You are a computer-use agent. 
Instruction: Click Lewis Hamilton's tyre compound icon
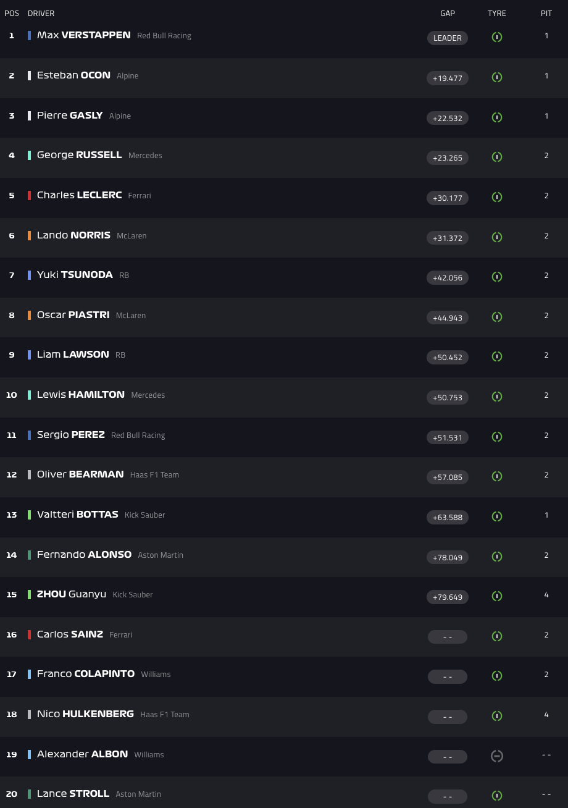coord(497,397)
